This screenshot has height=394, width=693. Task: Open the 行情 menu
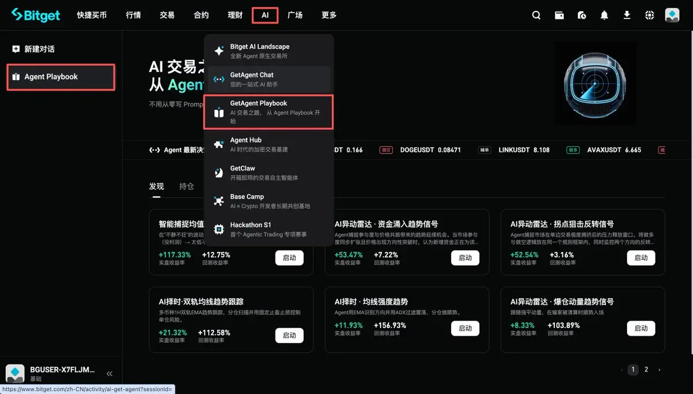[133, 16]
